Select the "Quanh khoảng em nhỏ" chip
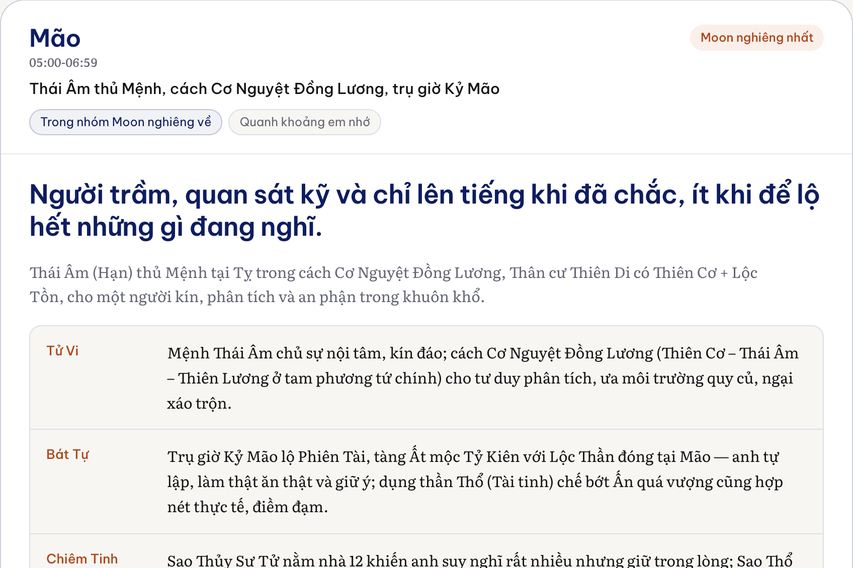The image size is (853, 568). point(305,122)
